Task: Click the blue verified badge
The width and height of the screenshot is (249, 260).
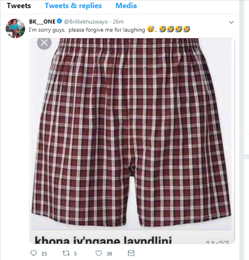Action: pos(60,21)
